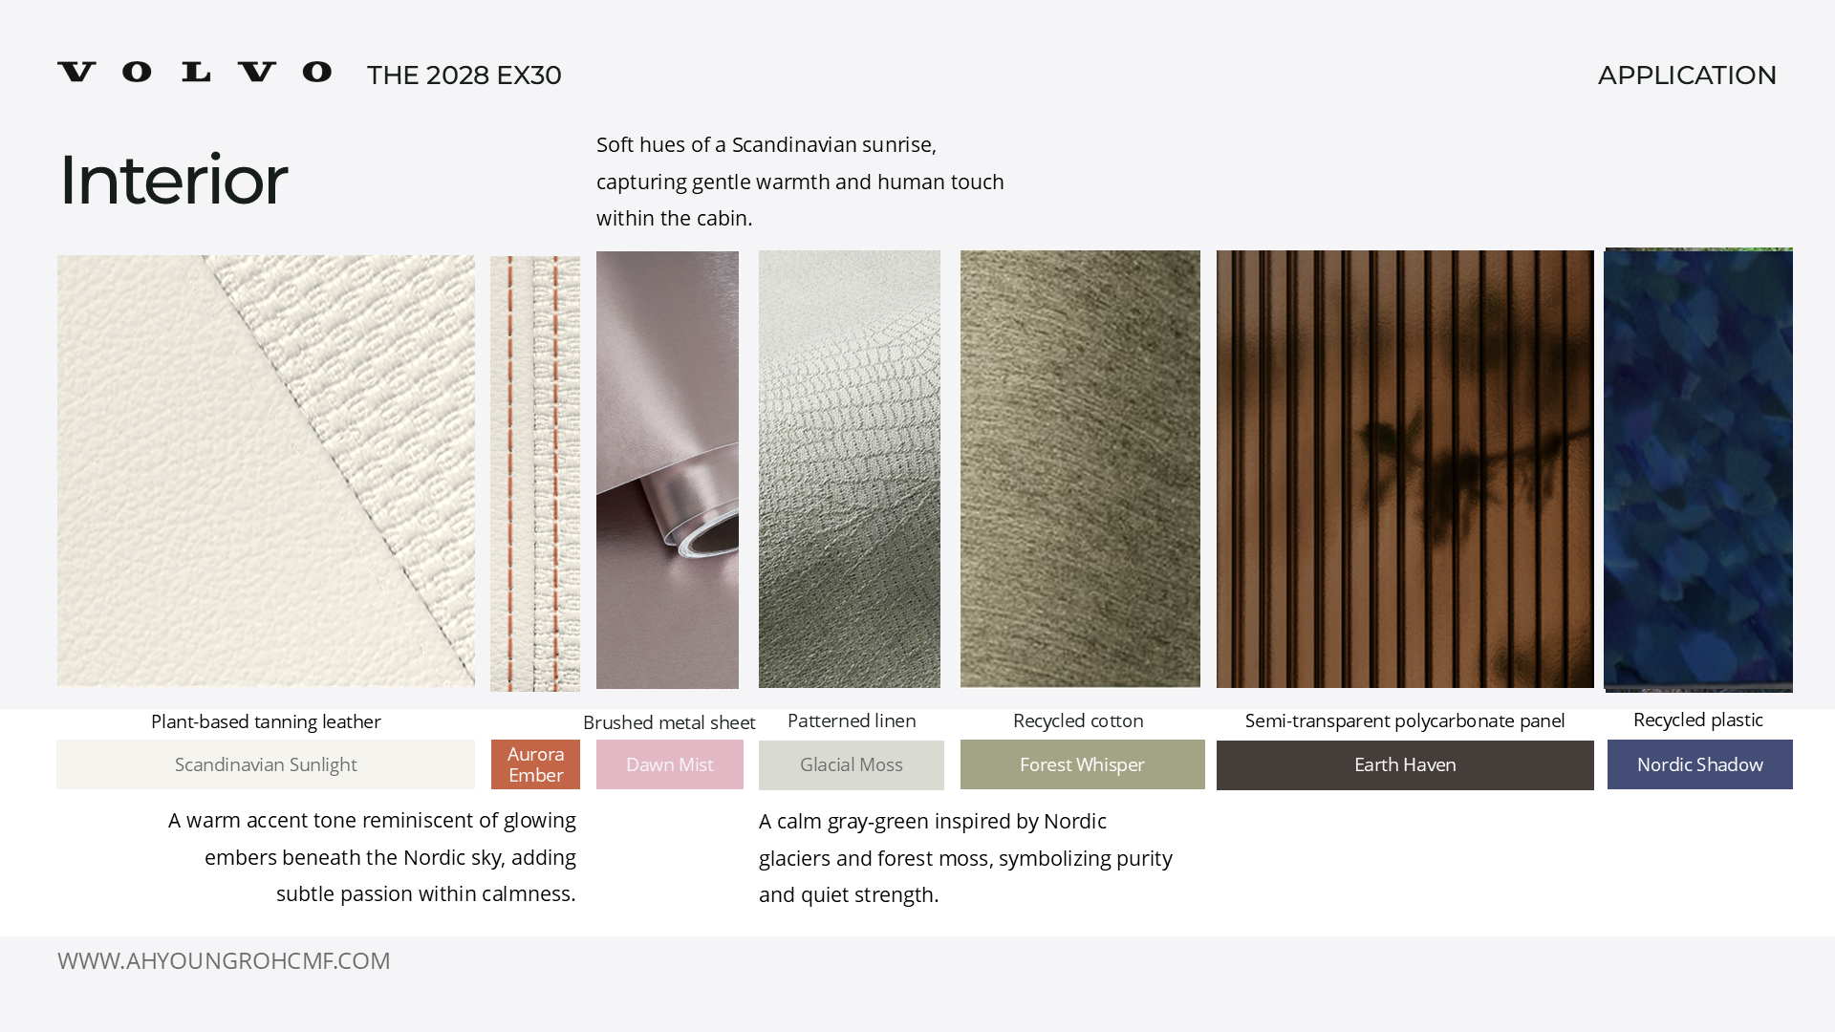Image resolution: width=1835 pixels, height=1032 pixels.
Task: Open the brushed metal sheet image
Action: click(x=668, y=470)
